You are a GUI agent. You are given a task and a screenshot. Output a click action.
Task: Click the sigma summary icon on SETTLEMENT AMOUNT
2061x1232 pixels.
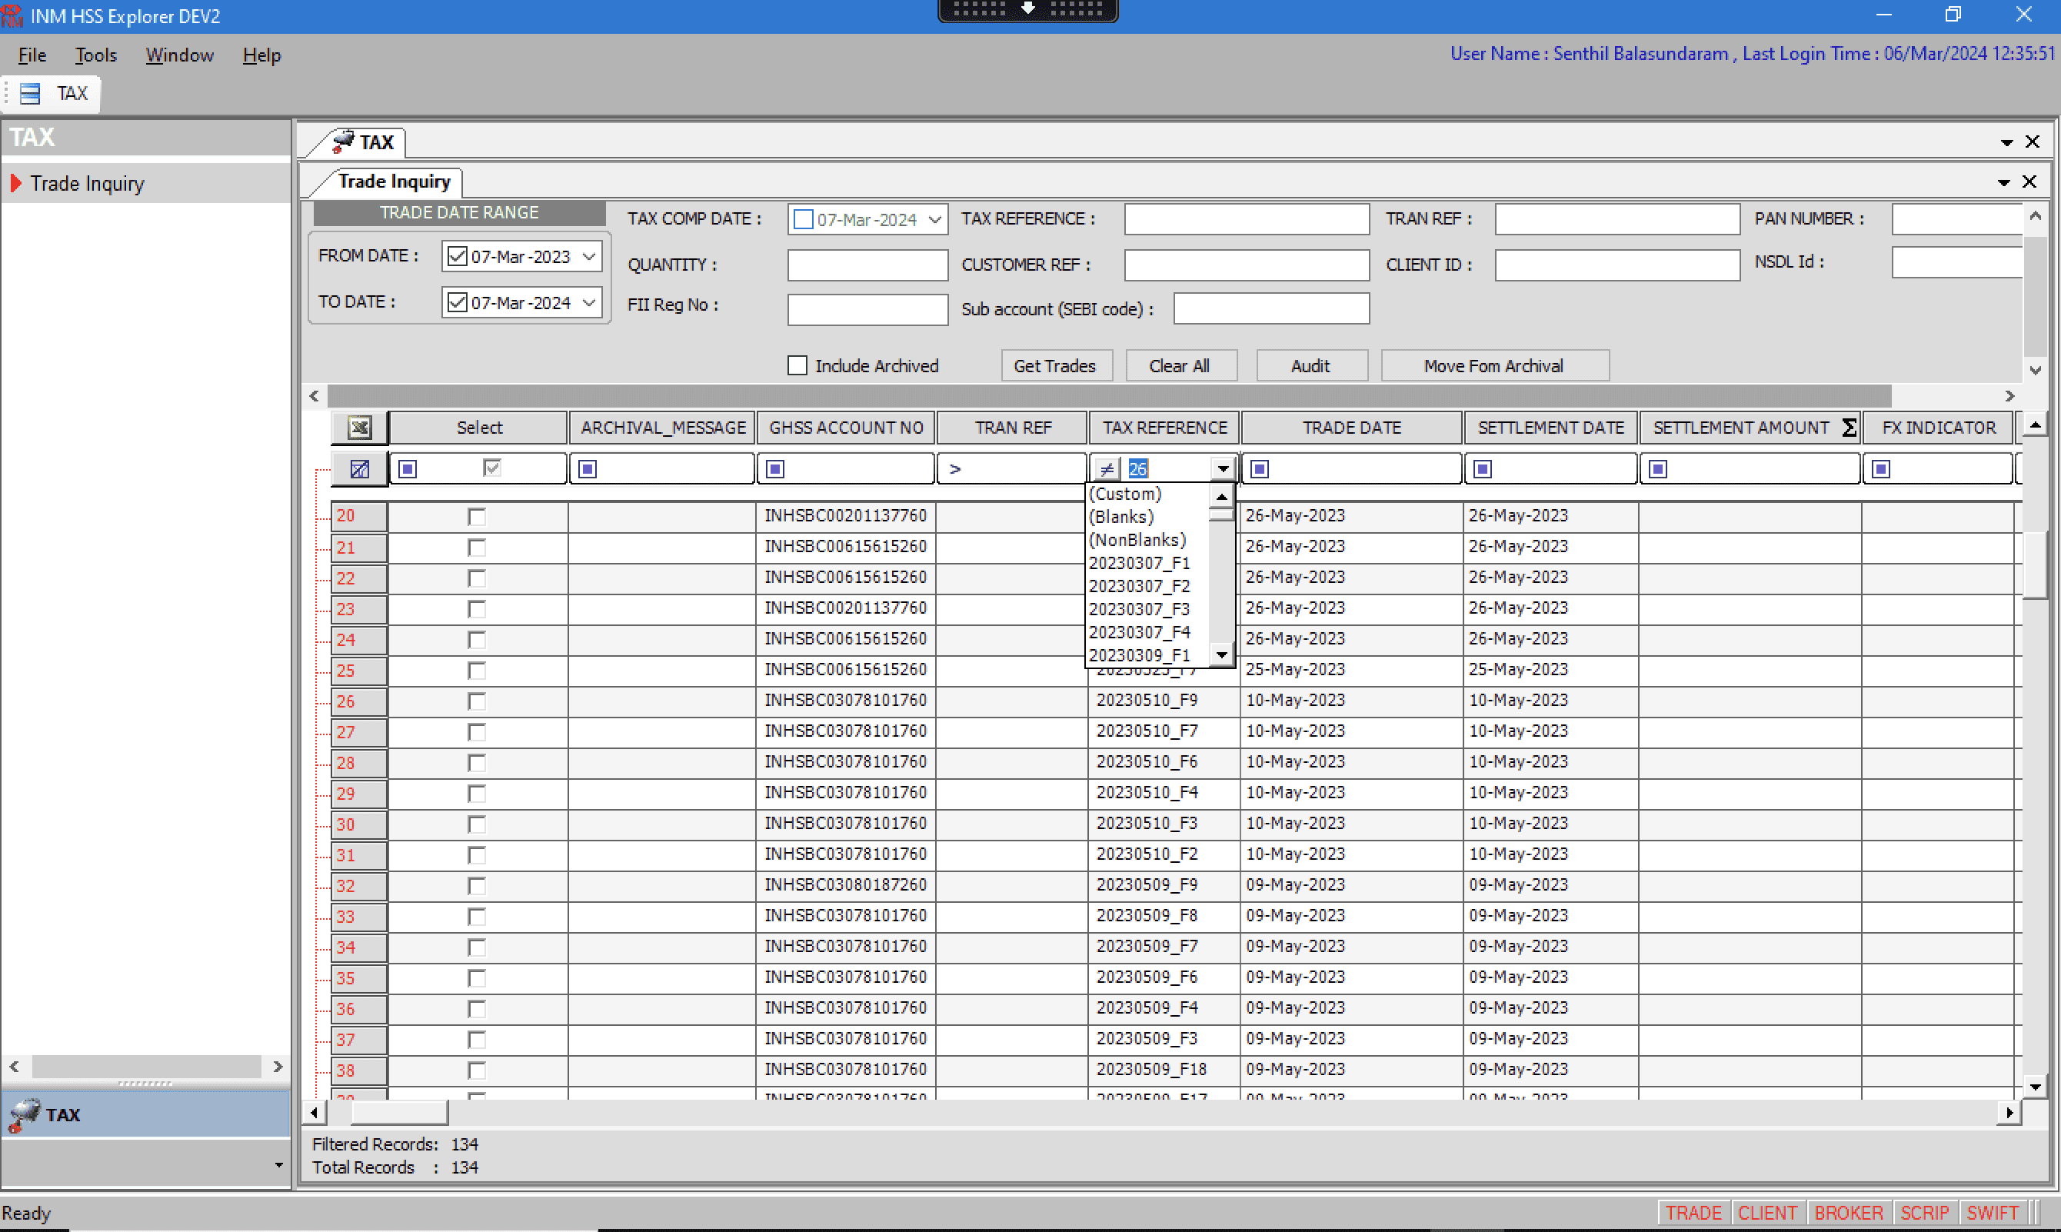tap(1849, 428)
